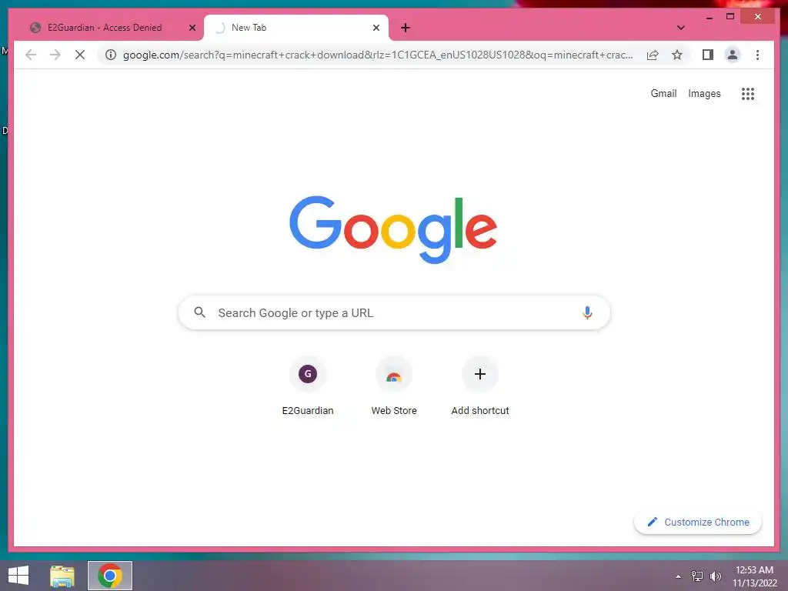Select the New Tab tab
Screen dimensions: 788x591
296,28
